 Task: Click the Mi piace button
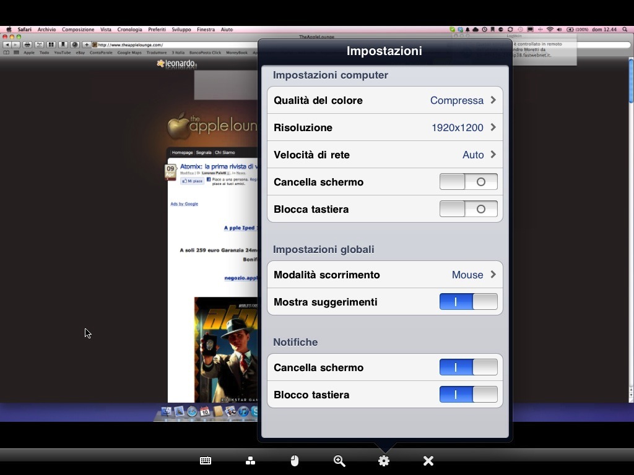(192, 181)
